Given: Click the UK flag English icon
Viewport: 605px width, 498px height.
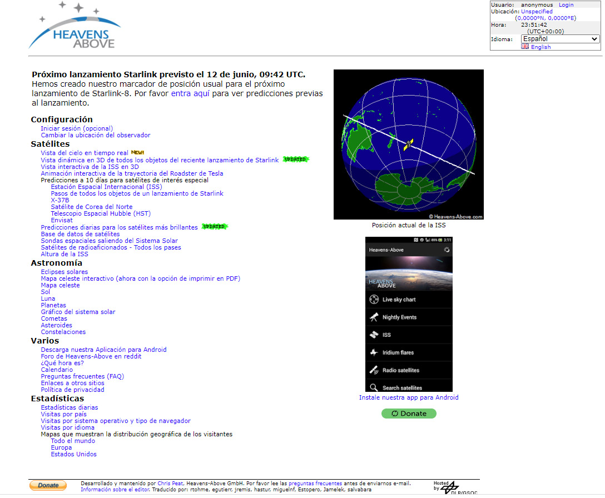Looking at the screenshot, I should click(525, 47).
